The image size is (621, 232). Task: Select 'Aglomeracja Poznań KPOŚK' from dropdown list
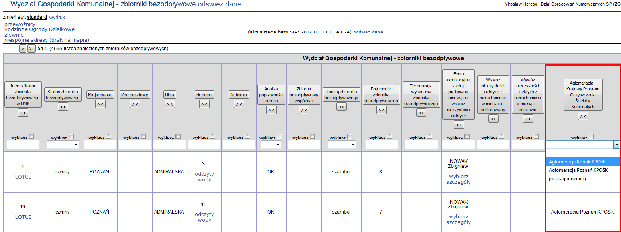[578, 170]
